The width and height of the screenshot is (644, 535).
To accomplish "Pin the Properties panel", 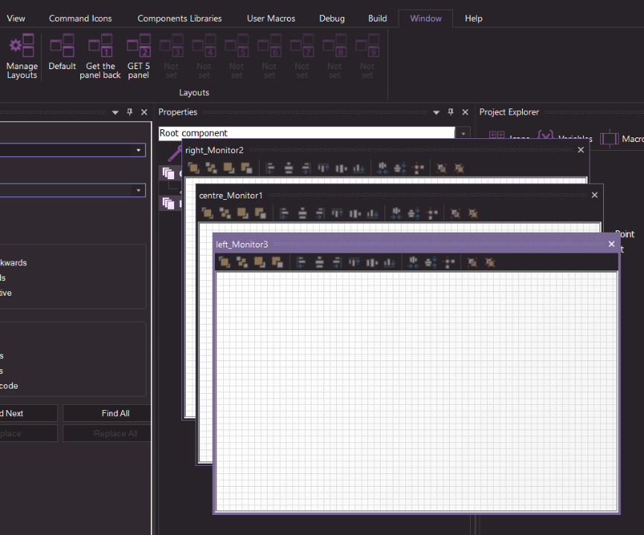I will pyautogui.click(x=451, y=112).
